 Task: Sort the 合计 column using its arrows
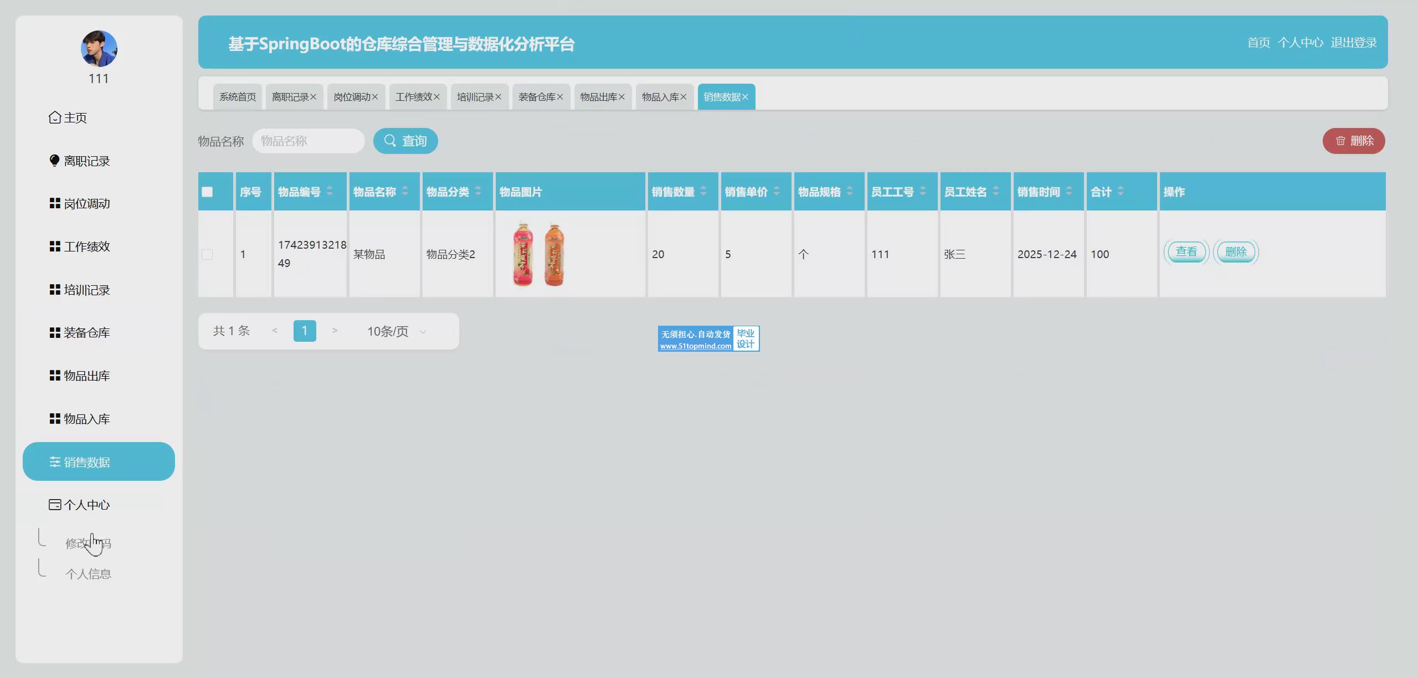(x=1121, y=191)
